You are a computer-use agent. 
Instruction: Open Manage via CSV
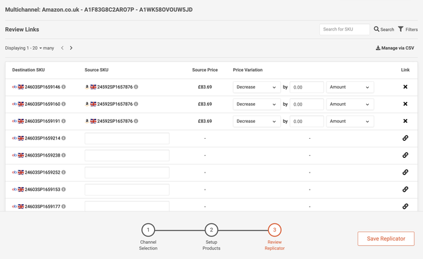(395, 48)
